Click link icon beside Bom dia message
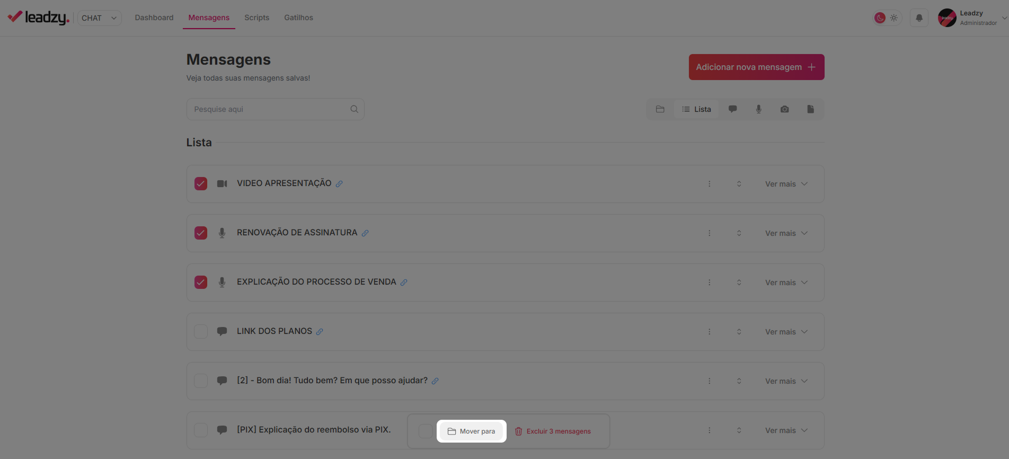The image size is (1009, 459). point(435,381)
